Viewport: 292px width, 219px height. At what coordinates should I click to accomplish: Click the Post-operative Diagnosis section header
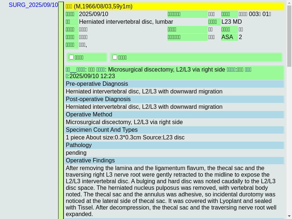coord(174,99)
